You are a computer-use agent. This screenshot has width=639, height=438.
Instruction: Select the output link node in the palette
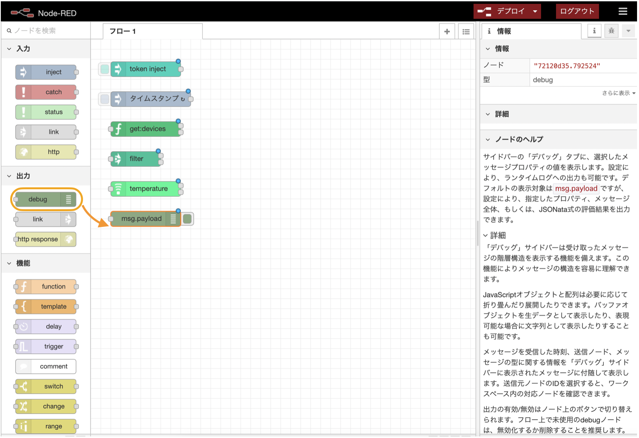pos(46,219)
